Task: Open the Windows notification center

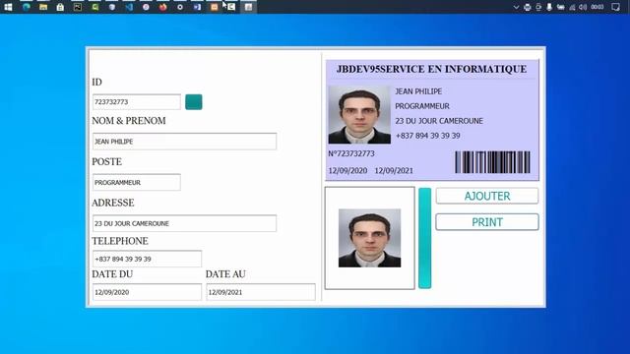Action: point(615,7)
